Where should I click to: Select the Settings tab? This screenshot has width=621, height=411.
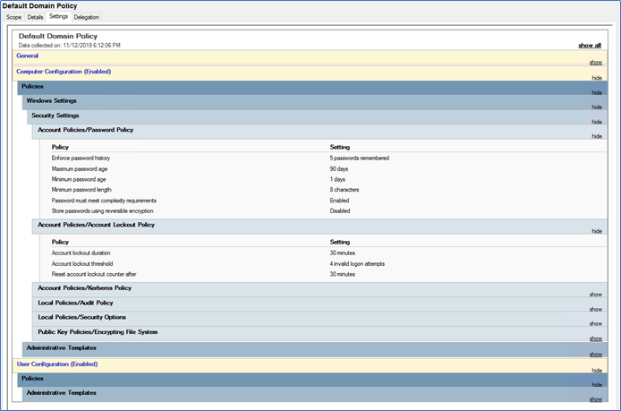point(58,17)
